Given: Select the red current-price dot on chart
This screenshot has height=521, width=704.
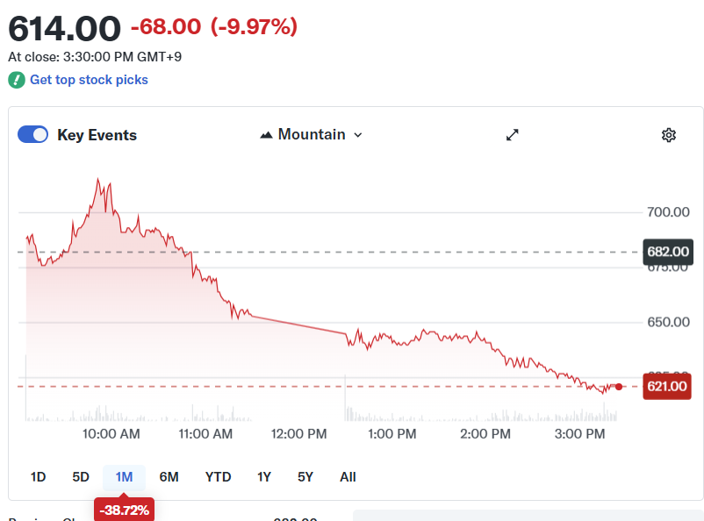Looking at the screenshot, I should (x=619, y=386).
